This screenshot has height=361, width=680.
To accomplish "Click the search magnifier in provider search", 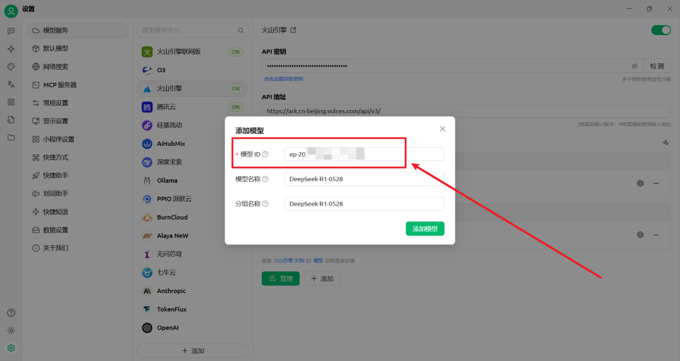I will click(241, 30).
